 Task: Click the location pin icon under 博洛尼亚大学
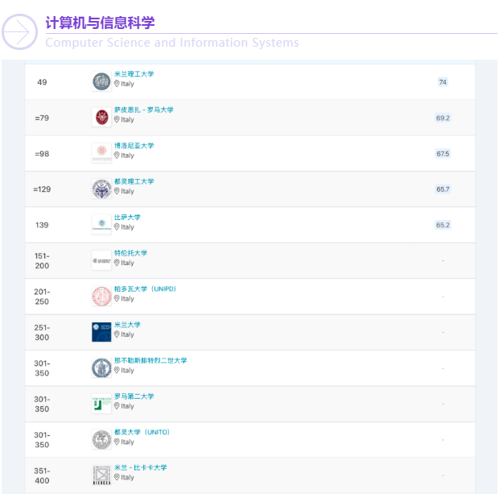click(117, 156)
